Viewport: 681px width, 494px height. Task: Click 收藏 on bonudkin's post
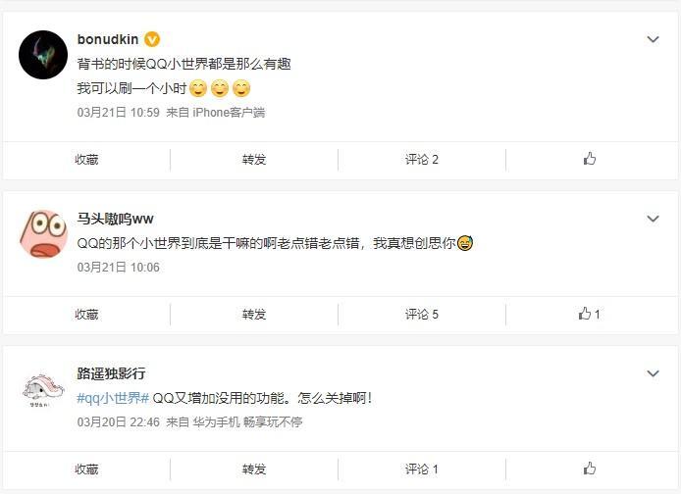point(86,159)
